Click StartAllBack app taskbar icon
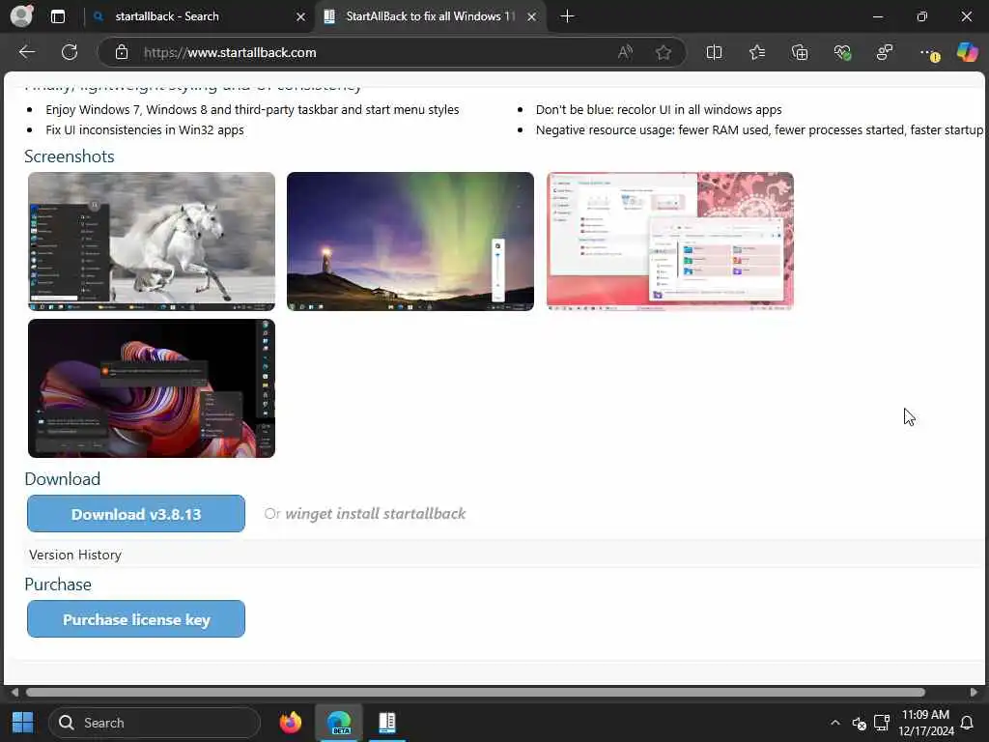This screenshot has width=989, height=742. 386,723
